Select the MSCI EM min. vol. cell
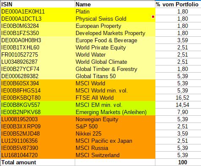 pos(115,105)
